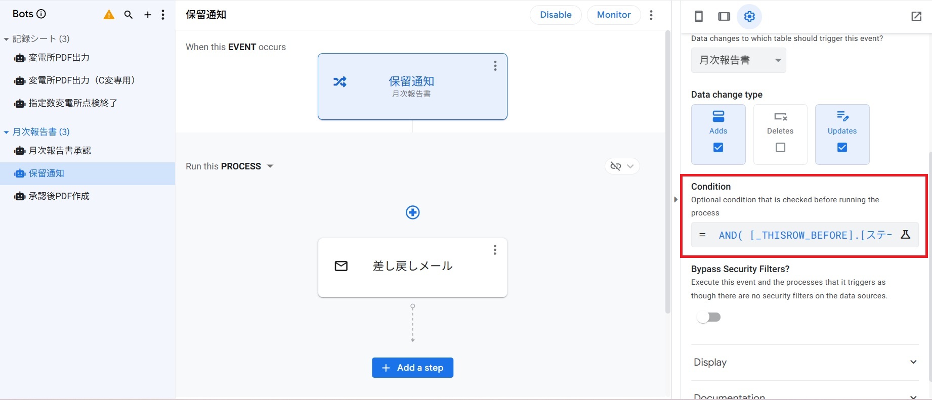Open the mobile preview icon
The image size is (932, 400).
click(x=699, y=17)
